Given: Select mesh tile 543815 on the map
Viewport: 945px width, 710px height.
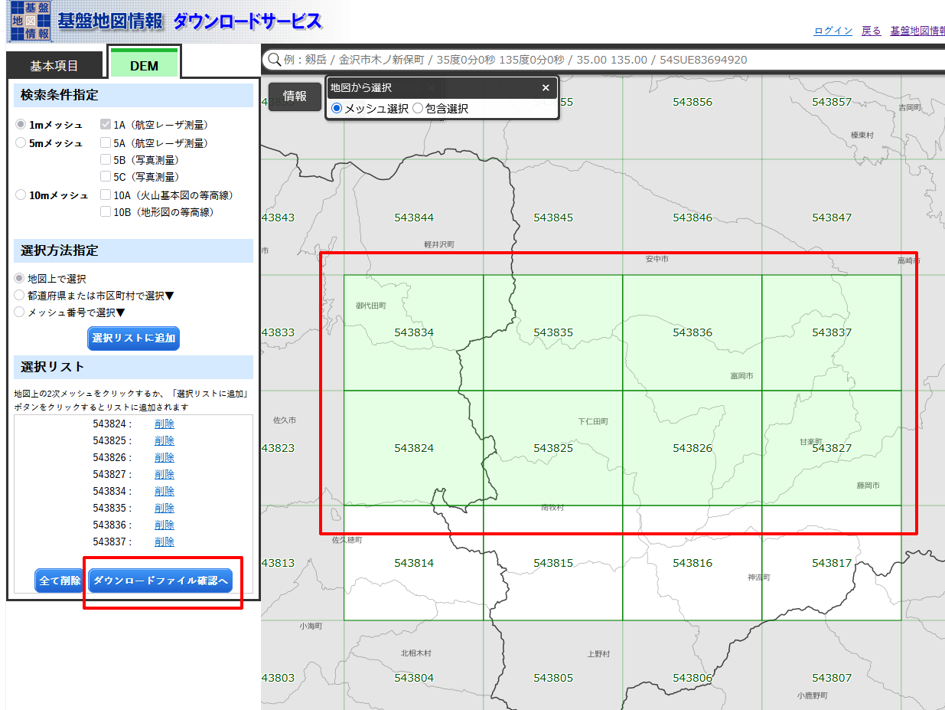Looking at the screenshot, I should click(x=552, y=563).
